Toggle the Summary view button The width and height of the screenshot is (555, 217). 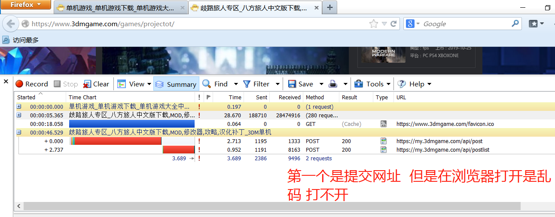[176, 84]
